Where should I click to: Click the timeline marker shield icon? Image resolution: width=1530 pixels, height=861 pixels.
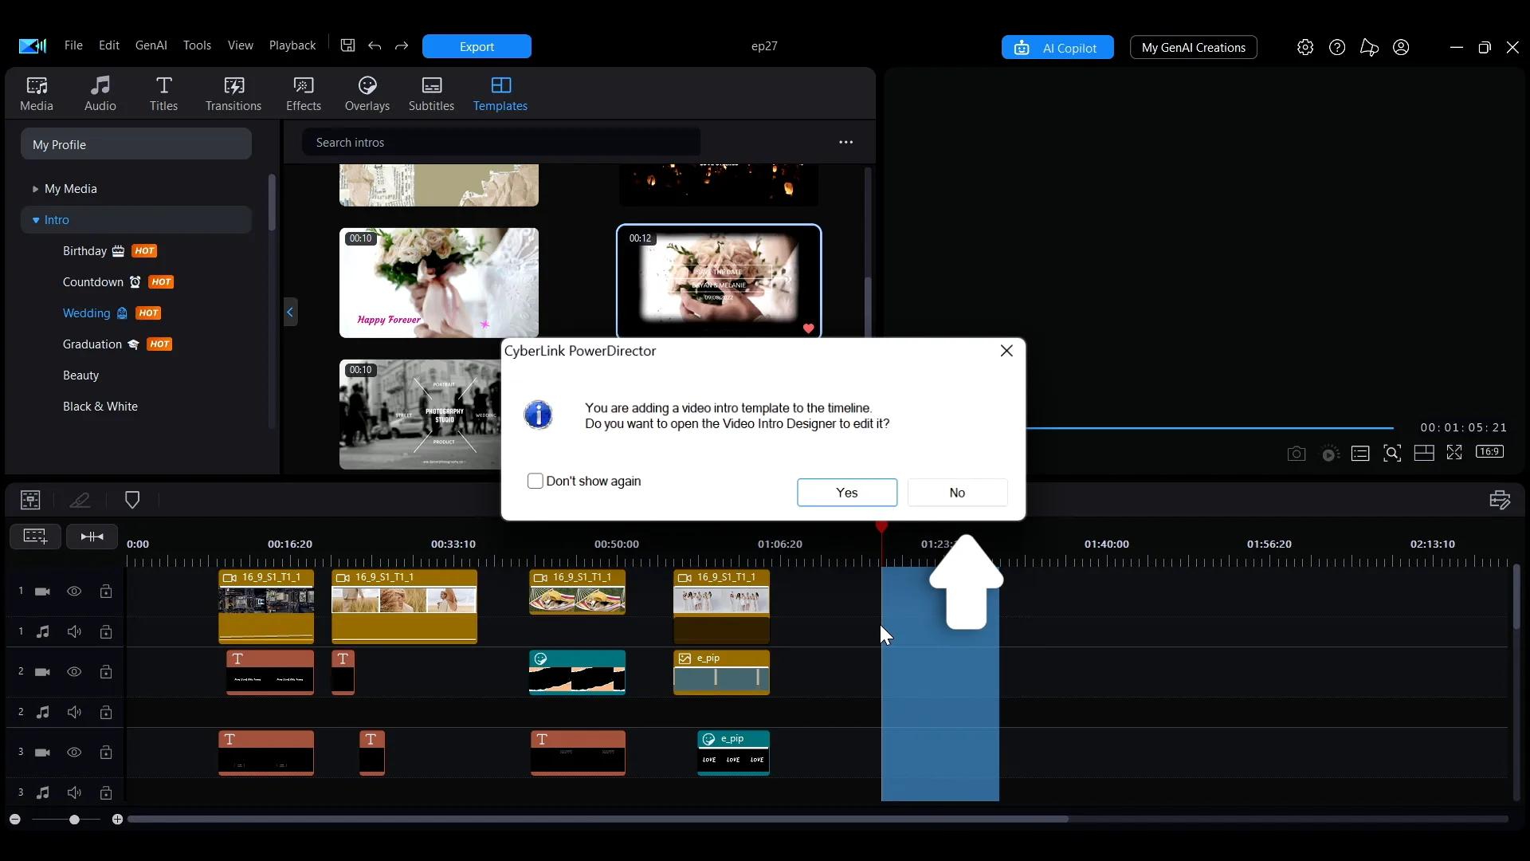132,500
